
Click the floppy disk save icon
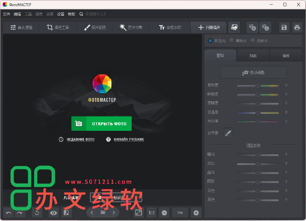284,27
